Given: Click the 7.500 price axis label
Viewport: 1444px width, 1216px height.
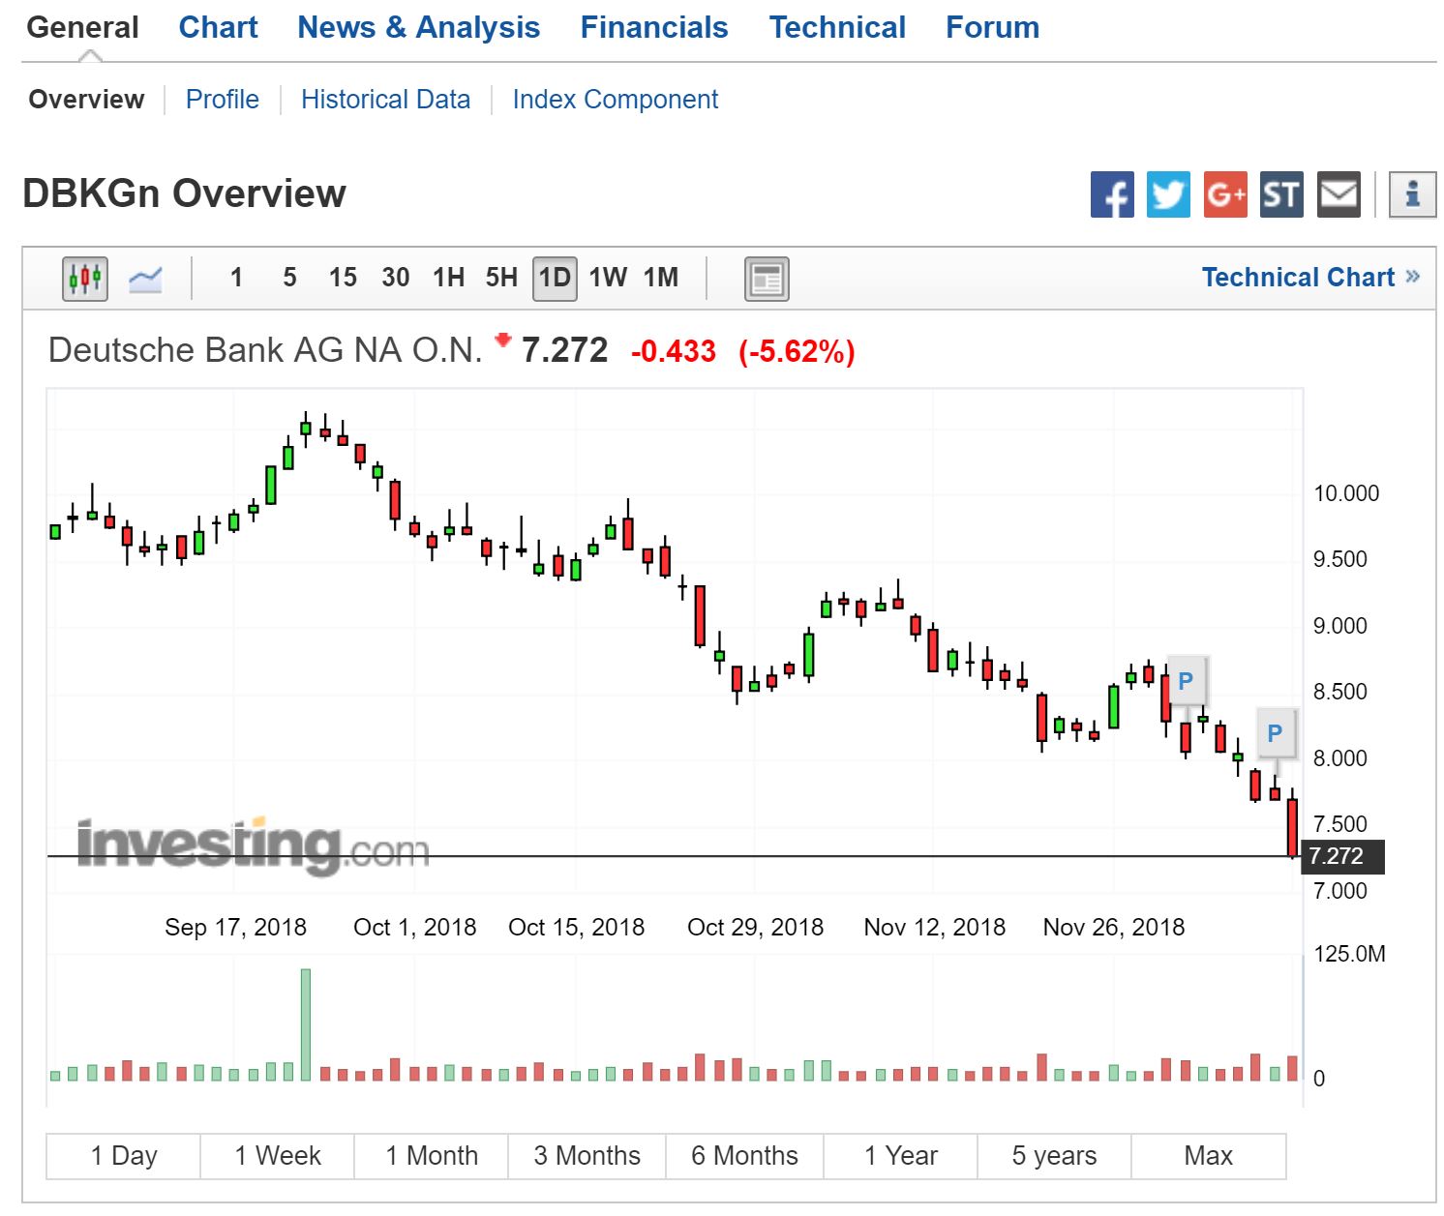Looking at the screenshot, I should [1340, 824].
